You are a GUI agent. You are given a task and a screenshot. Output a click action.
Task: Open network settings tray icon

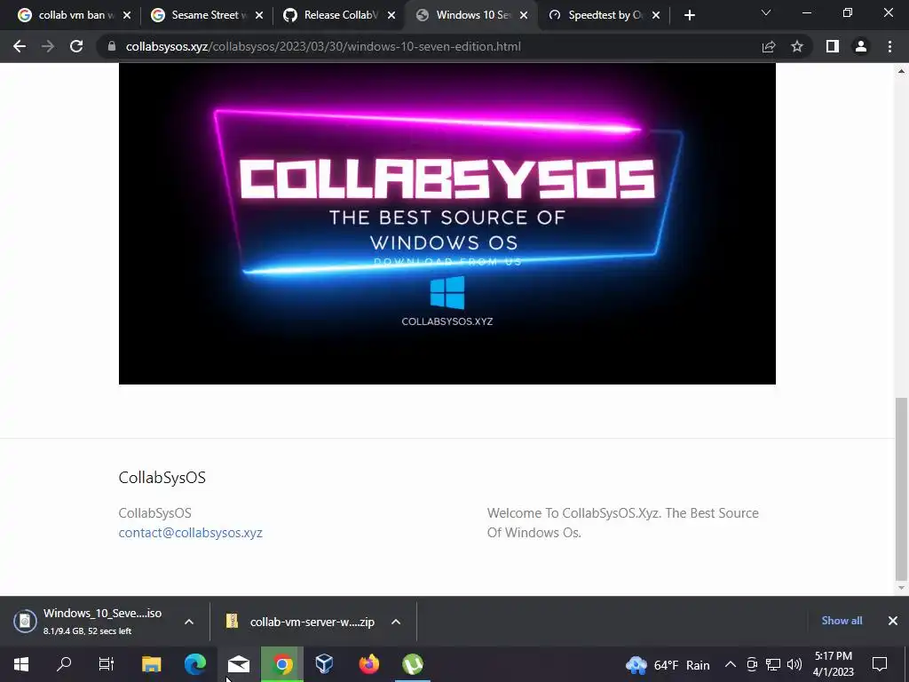773,664
